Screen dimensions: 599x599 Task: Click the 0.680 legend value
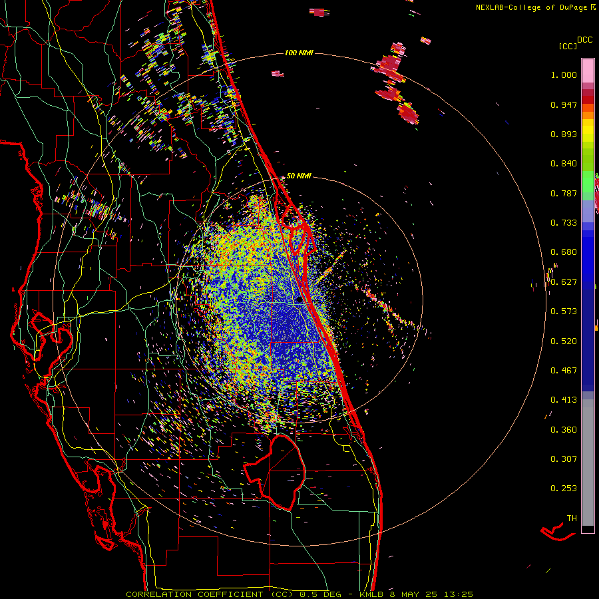tap(564, 252)
